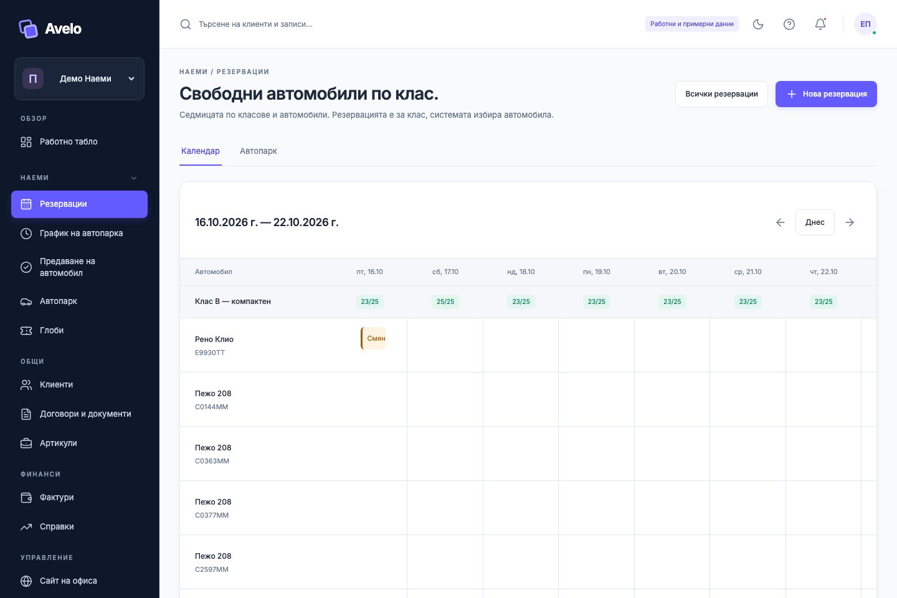Open the Смян event on Рено Клио

point(373,338)
